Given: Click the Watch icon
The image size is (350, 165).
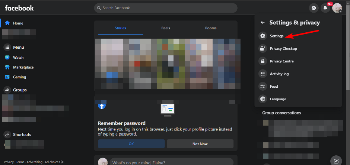Looking at the screenshot, I should [x=7, y=58].
